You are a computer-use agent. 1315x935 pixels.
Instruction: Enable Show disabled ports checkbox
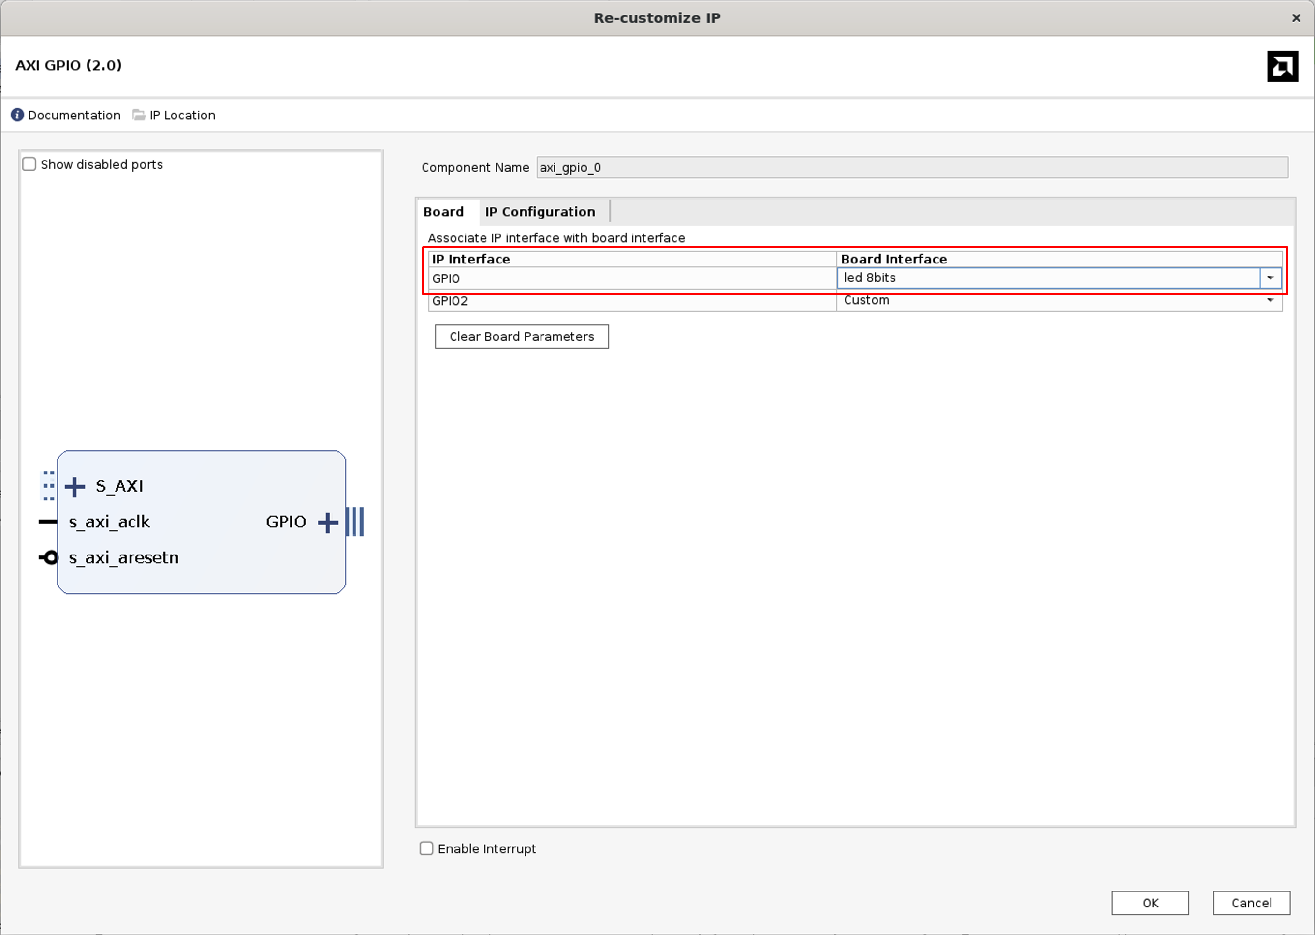29,165
